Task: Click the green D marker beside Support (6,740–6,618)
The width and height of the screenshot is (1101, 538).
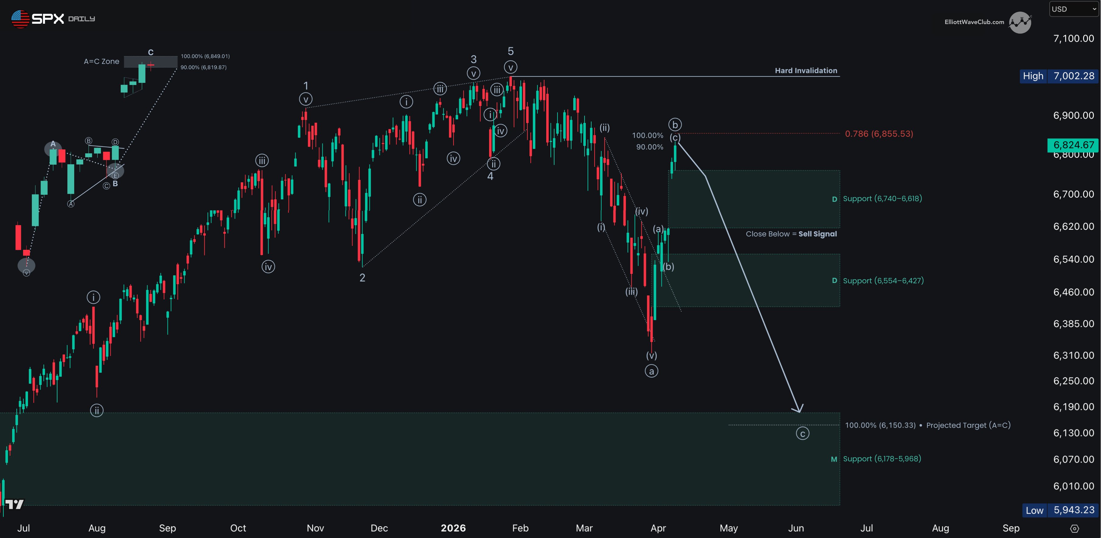Action: pos(834,199)
